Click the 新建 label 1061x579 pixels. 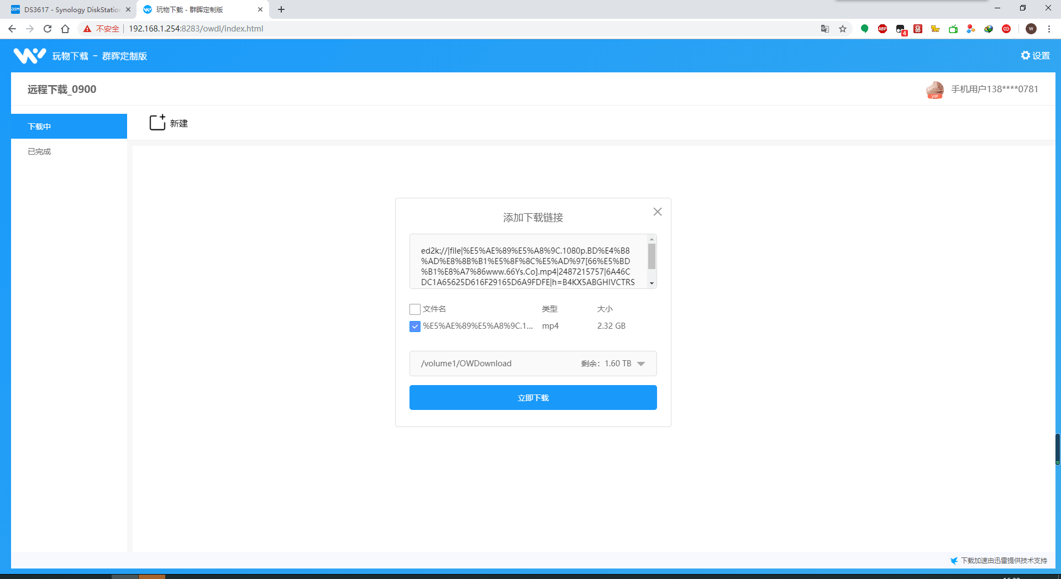179,123
